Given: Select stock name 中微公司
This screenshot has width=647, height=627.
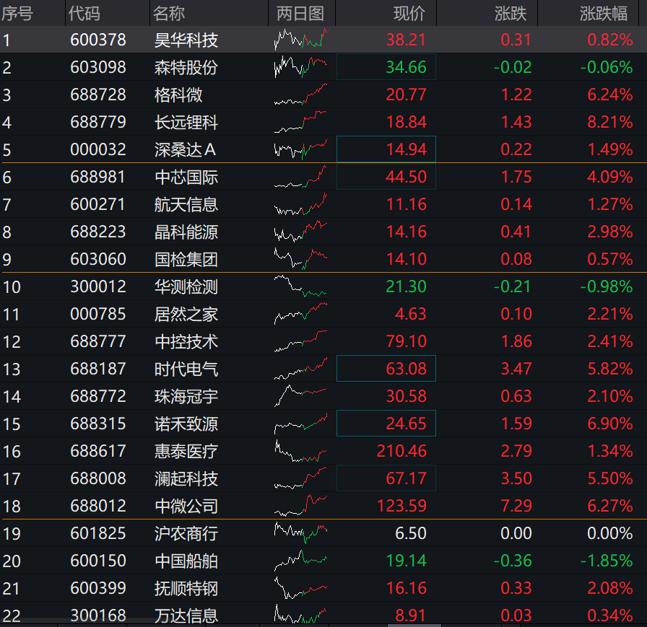Looking at the screenshot, I should tap(186, 507).
